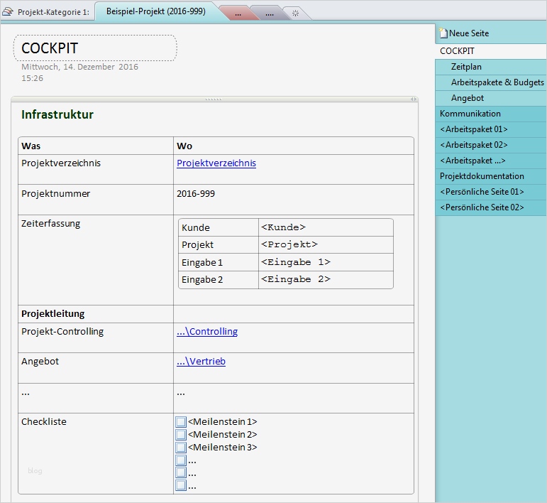Click the notebook icon beside Projekt-Kategorie 1

tap(8, 12)
